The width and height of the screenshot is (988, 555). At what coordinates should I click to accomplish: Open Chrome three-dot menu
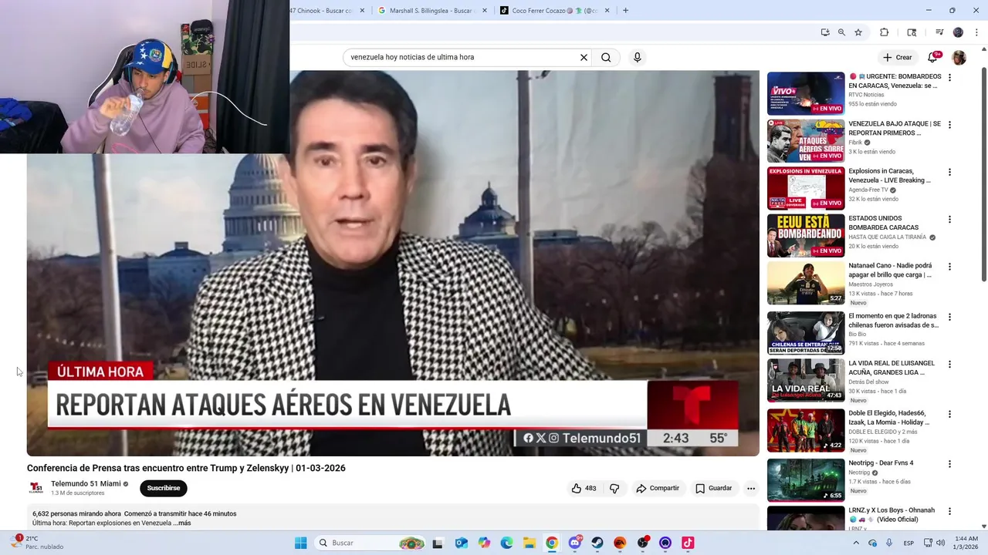point(977,32)
